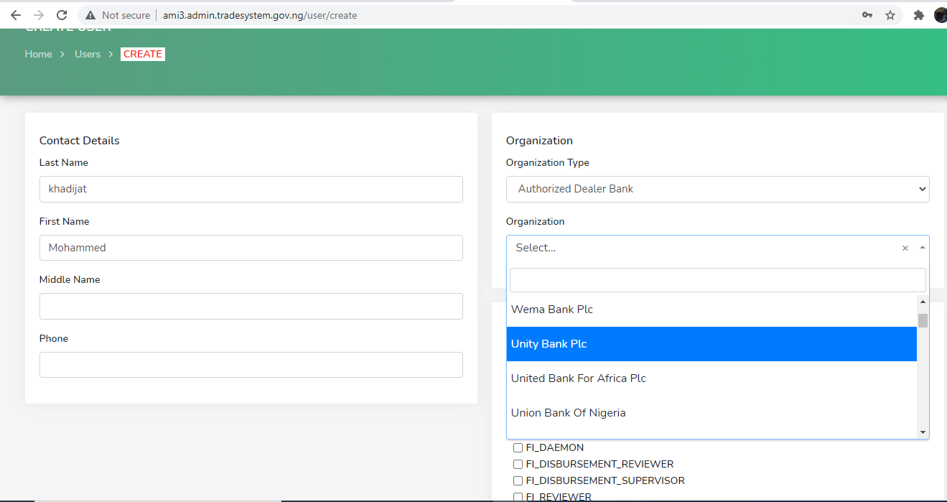This screenshot has width=947, height=502.
Task: Select United Bank For Africa Plc
Action: 712,378
